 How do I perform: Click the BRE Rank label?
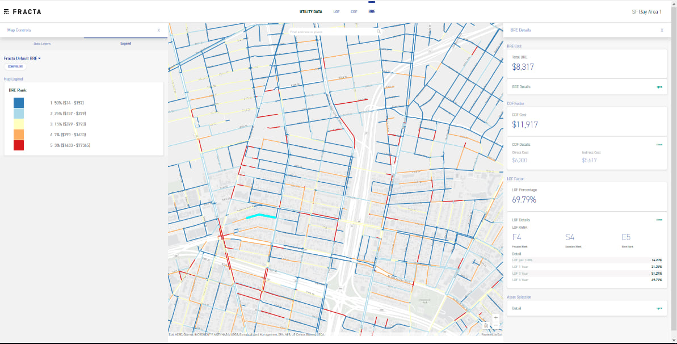coord(18,90)
